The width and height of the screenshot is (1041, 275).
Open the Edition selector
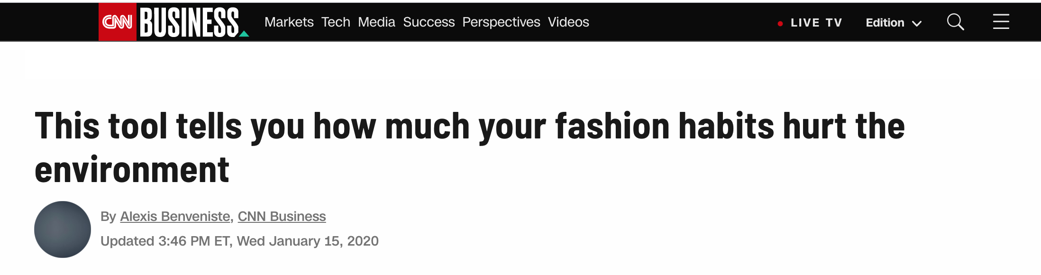pyautogui.click(x=894, y=23)
